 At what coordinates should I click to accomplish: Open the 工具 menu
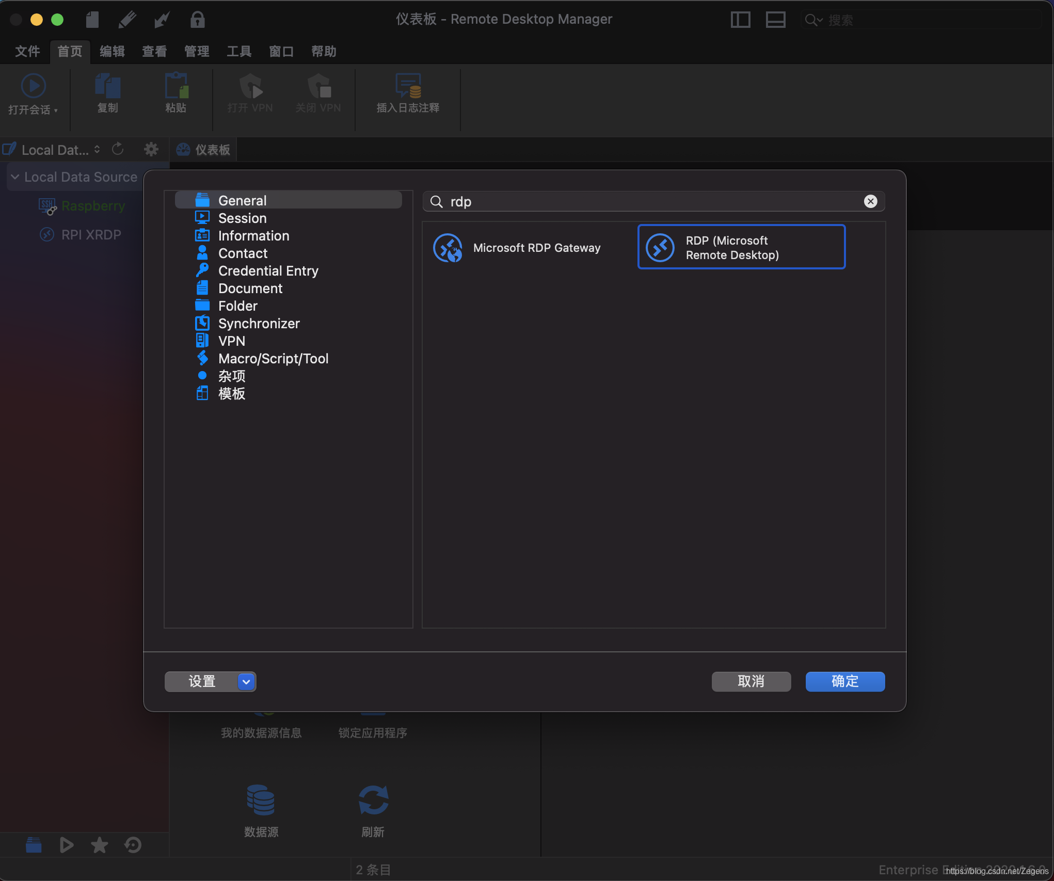click(x=239, y=51)
